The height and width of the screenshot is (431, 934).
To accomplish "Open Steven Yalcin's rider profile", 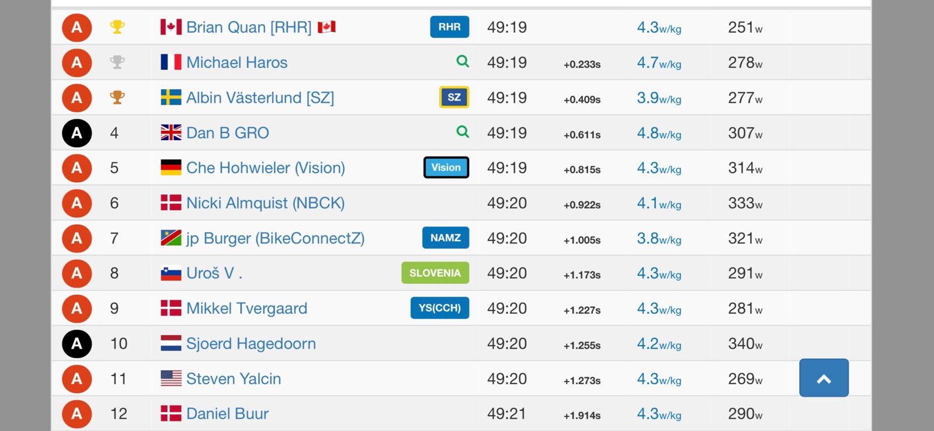I will pos(234,379).
